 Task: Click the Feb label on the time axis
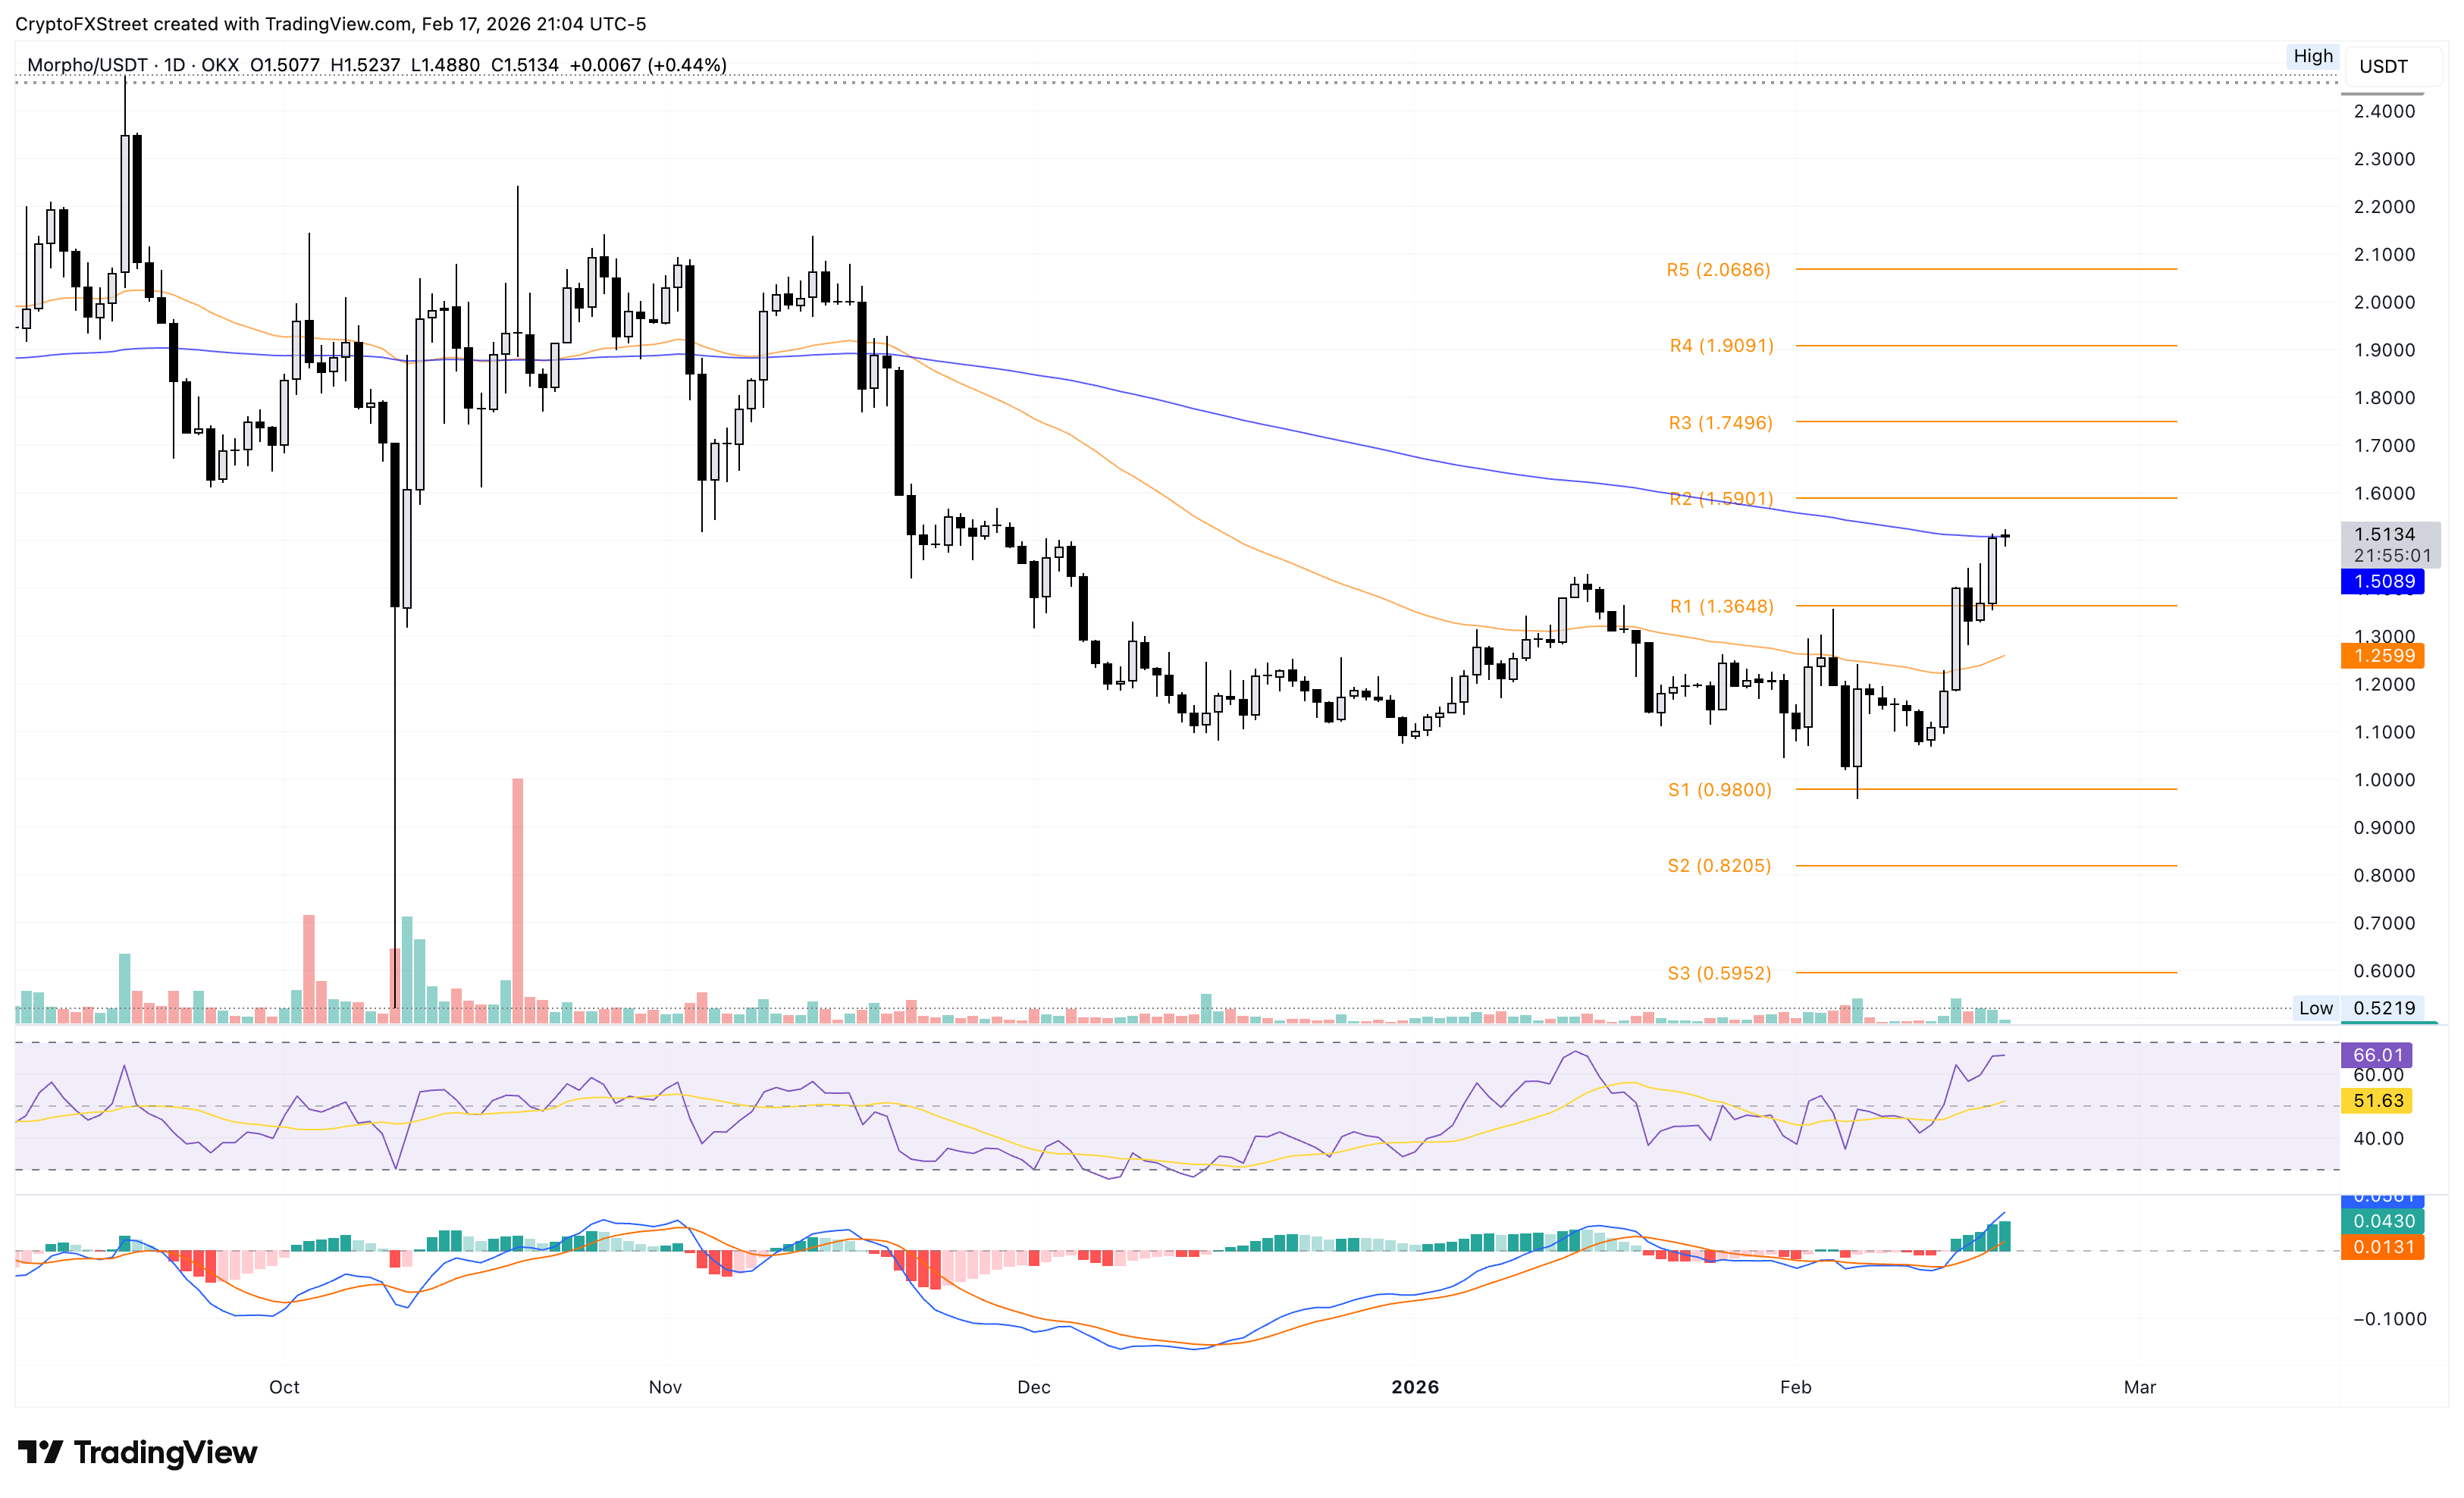[1795, 1387]
